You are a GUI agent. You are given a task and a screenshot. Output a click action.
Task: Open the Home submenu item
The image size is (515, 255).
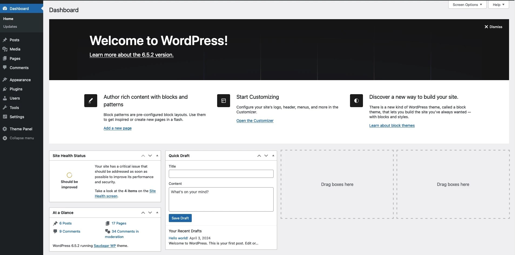coord(8,19)
